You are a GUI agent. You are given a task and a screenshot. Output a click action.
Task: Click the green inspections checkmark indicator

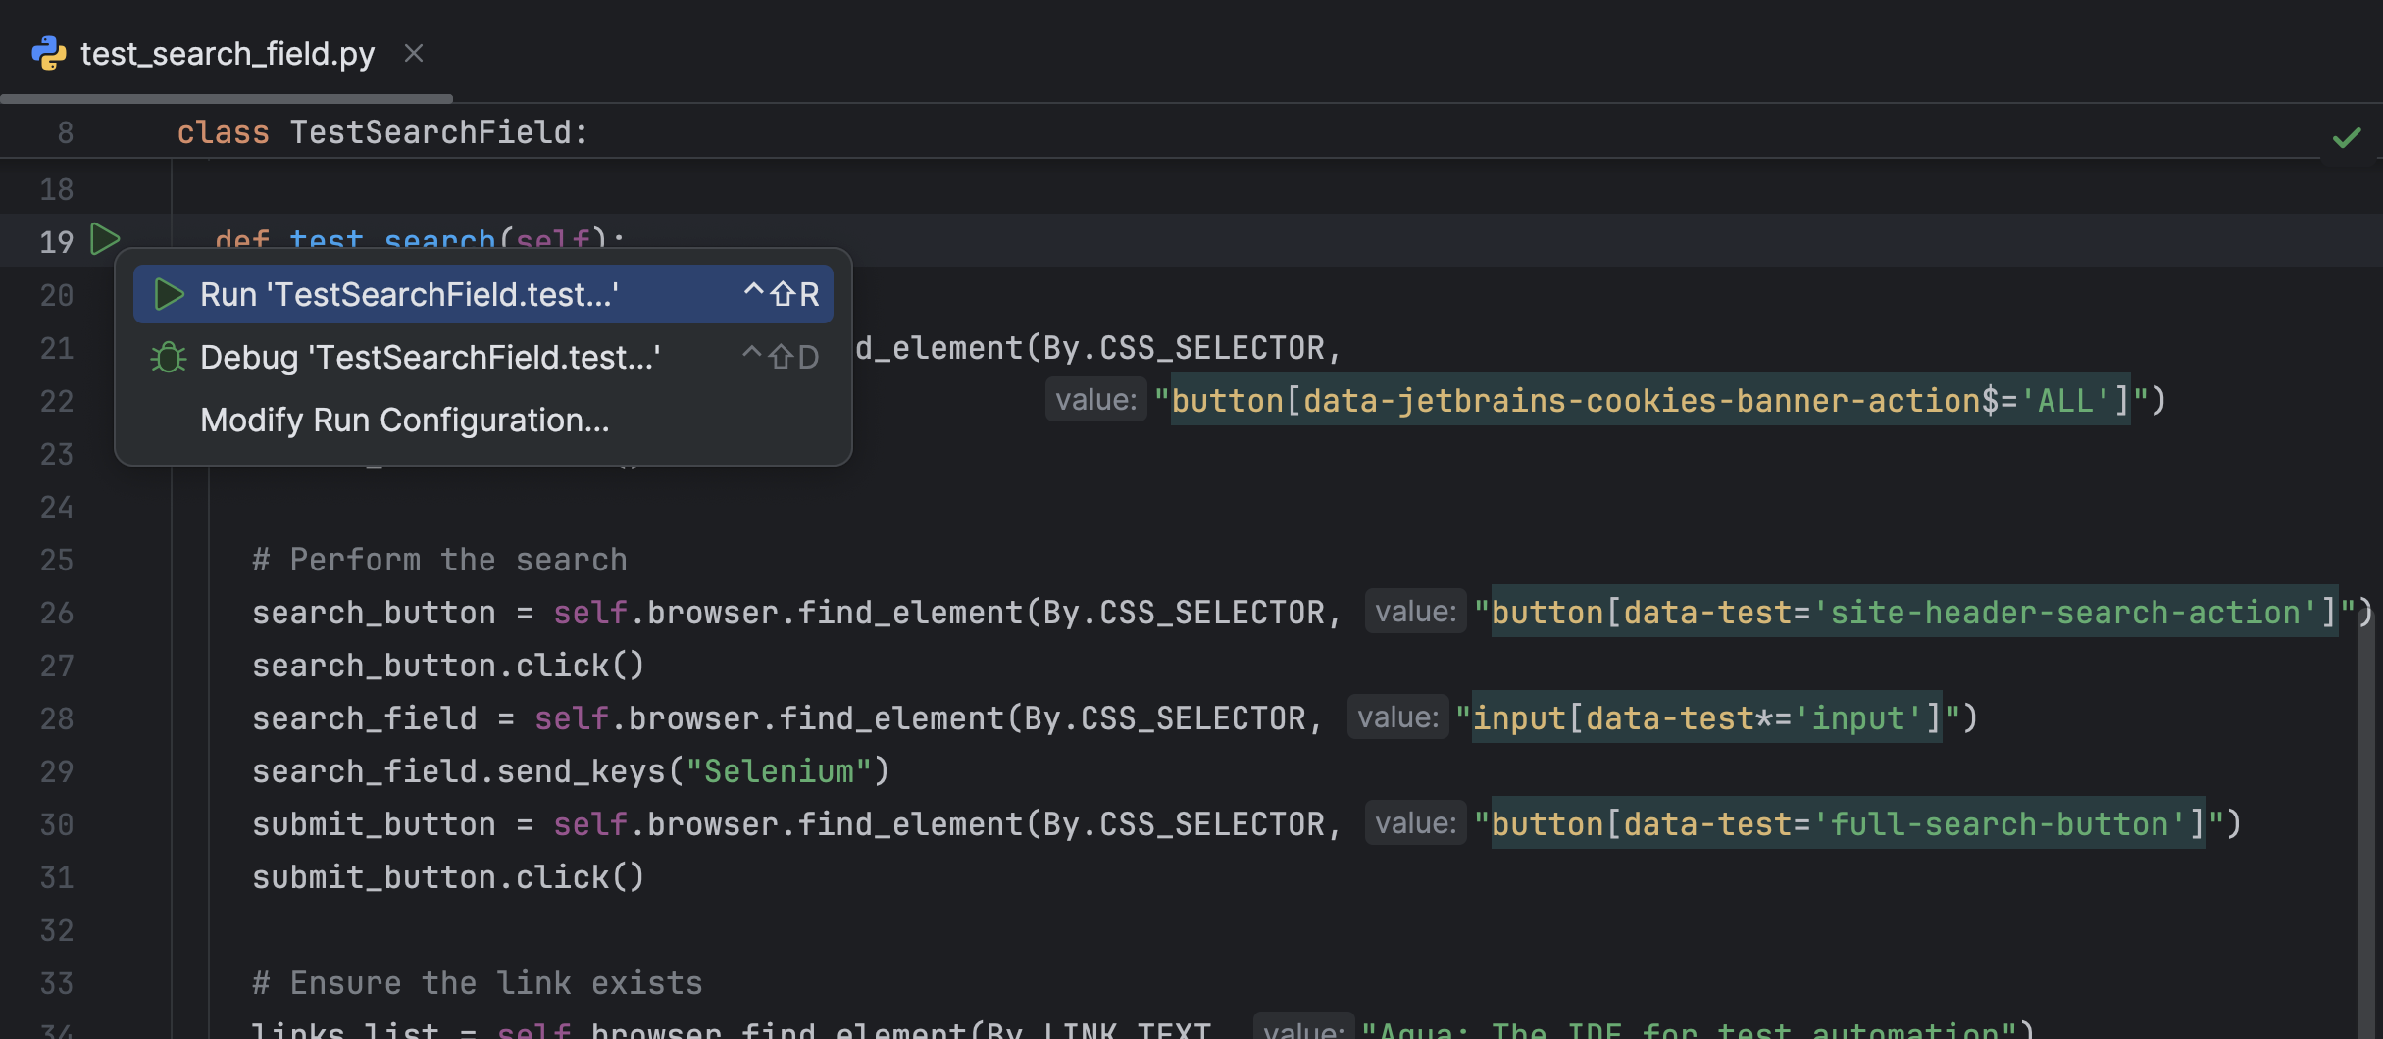[2348, 136]
